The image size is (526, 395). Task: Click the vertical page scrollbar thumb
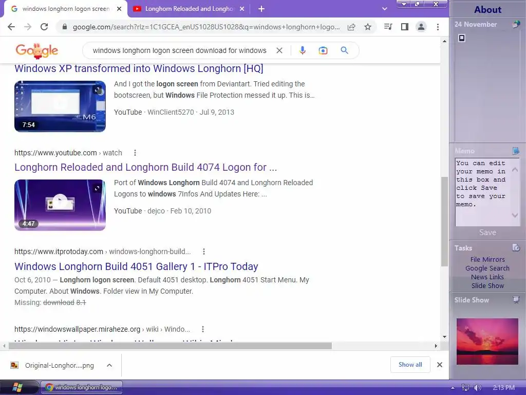(444, 221)
